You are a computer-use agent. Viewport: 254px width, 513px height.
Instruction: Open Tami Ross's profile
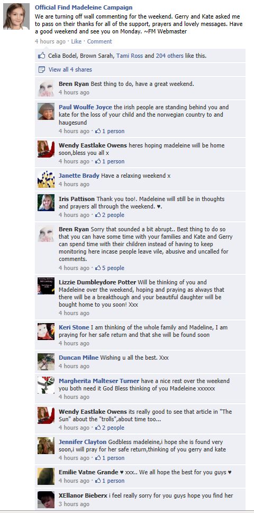click(x=130, y=56)
